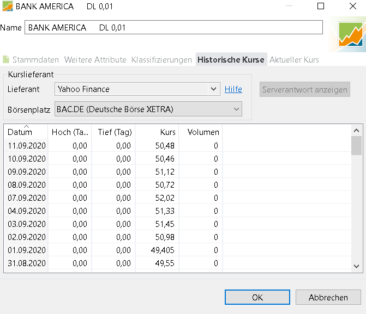Screen dimensions: 366x314
Task: Click the Abbrechen button
Action: (x=328, y=297)
